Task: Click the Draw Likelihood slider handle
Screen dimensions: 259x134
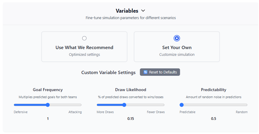Action: tap(124, 105)
